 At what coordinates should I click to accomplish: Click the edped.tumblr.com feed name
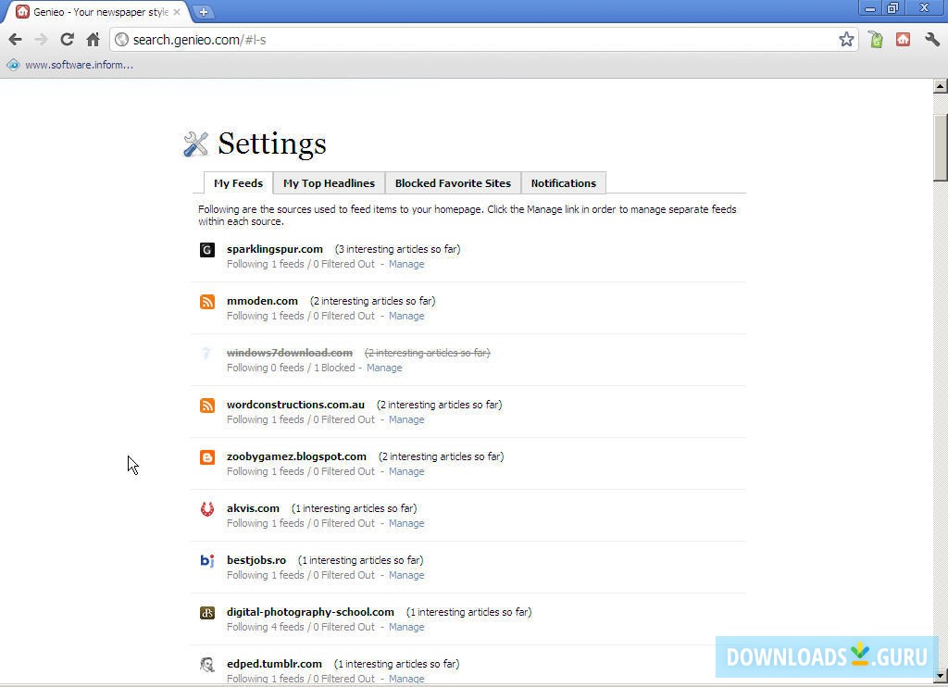[x=274, y=664]
